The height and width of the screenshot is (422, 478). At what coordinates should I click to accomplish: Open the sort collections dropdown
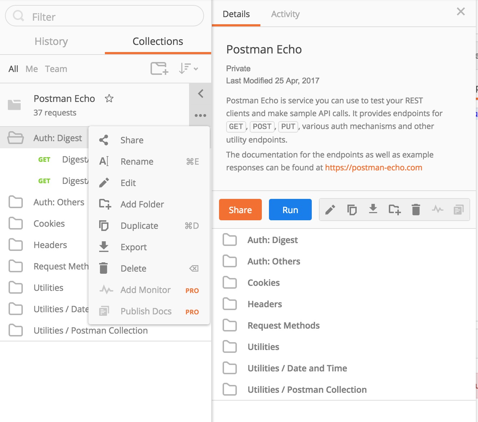(x=188, y=68)
